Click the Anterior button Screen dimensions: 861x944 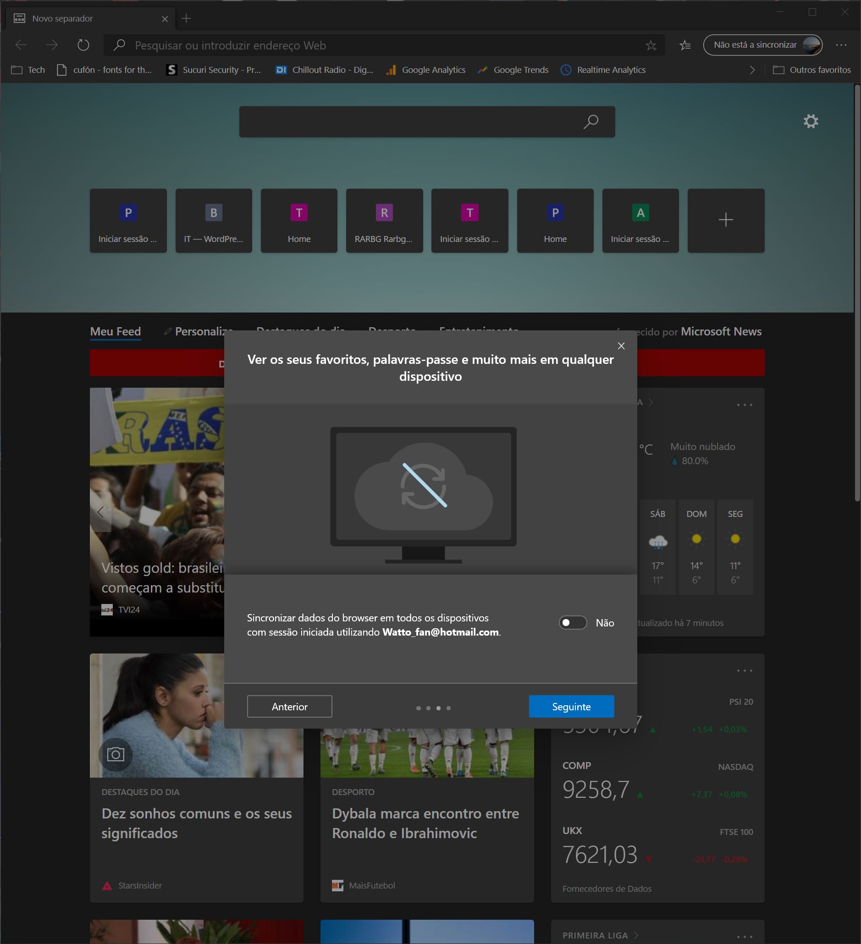(289, 706)
